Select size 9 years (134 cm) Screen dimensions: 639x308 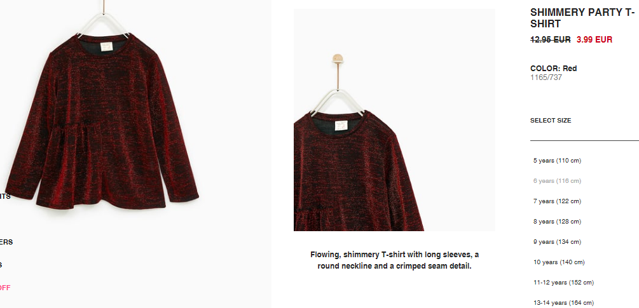click(x=557, y=242)
